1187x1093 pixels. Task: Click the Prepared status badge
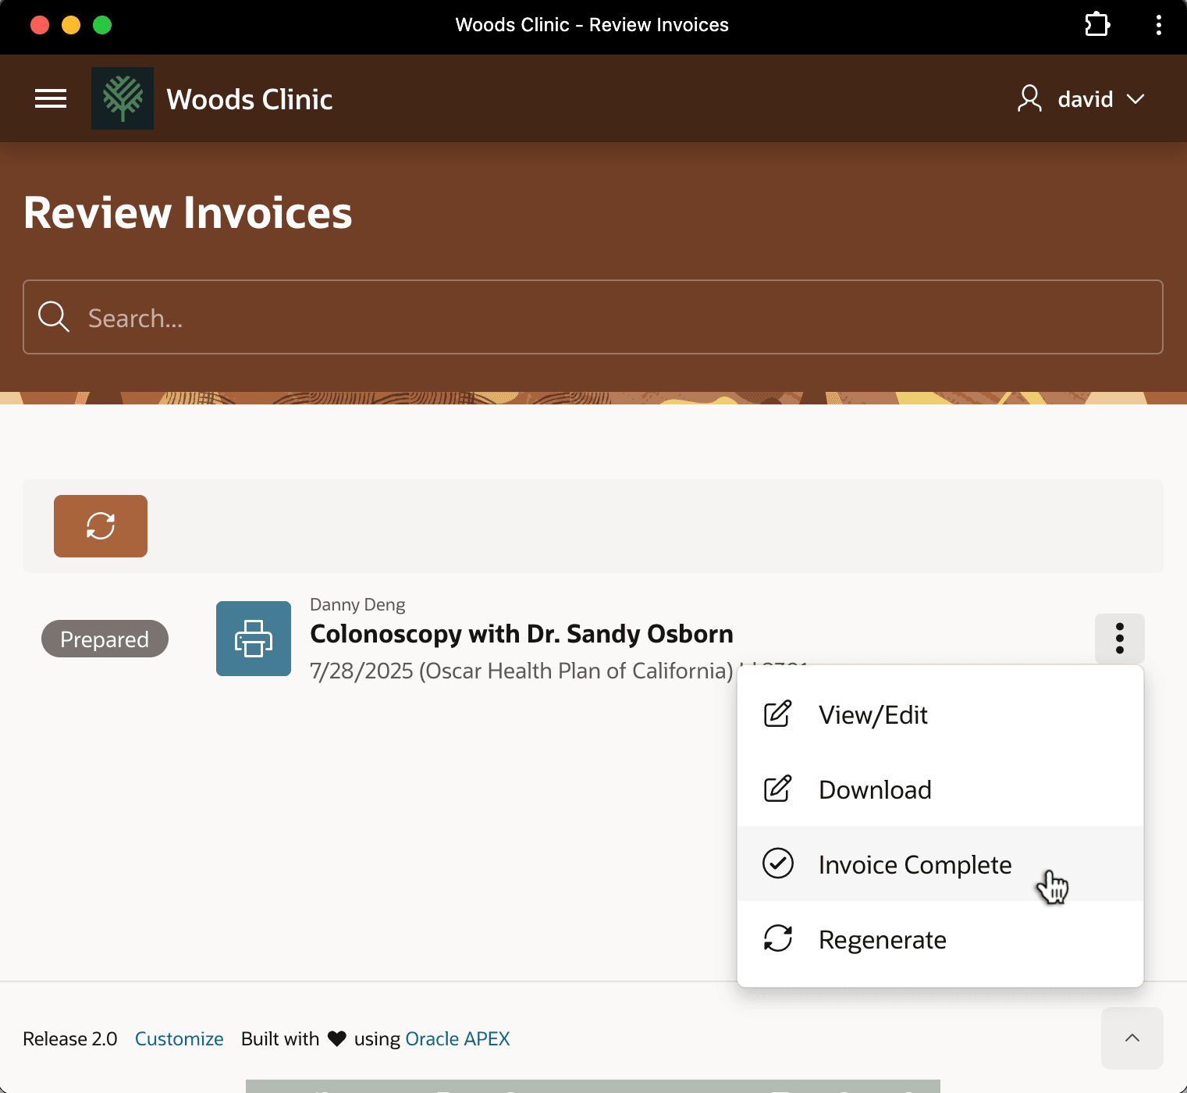[105, 639]
